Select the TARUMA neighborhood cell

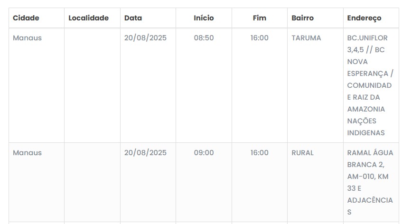(x=306, y=38)
